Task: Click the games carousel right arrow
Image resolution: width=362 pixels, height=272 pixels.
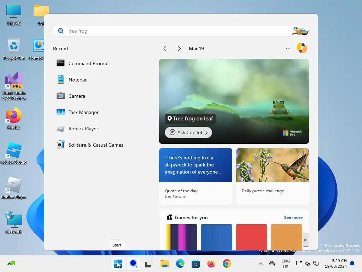Action: (x=305, y=240)
